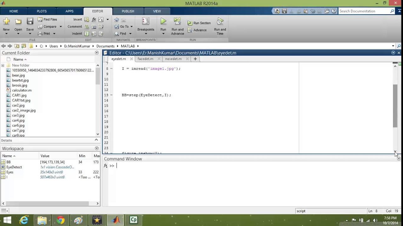Open the Compare dropdown arrow
Screen dimensions: 403x226
(61, 27)
